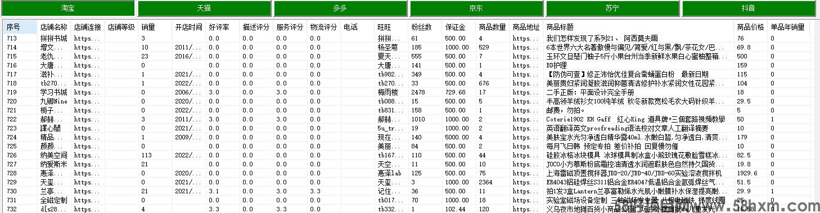Select shop name 拼拼书城
820x213 pixels.
tap(54, 38)
